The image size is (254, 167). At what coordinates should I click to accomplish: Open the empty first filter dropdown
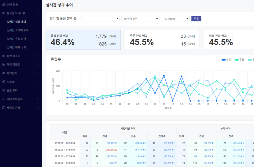[100, 19]
